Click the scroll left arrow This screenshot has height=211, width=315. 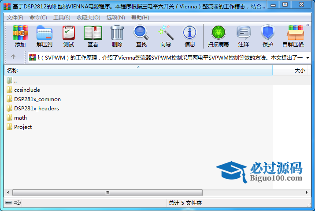8,192
